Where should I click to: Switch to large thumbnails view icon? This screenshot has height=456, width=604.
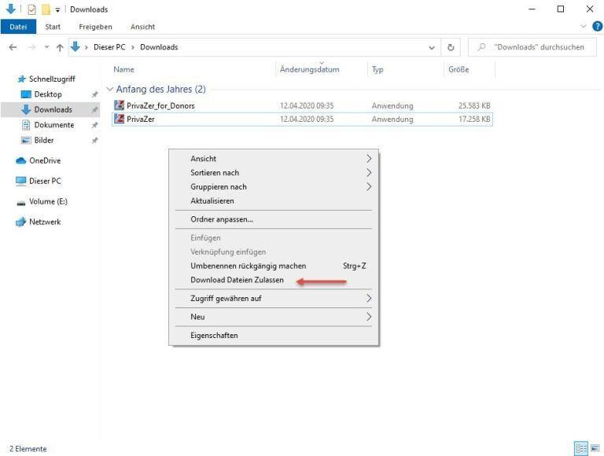point(595,448)
